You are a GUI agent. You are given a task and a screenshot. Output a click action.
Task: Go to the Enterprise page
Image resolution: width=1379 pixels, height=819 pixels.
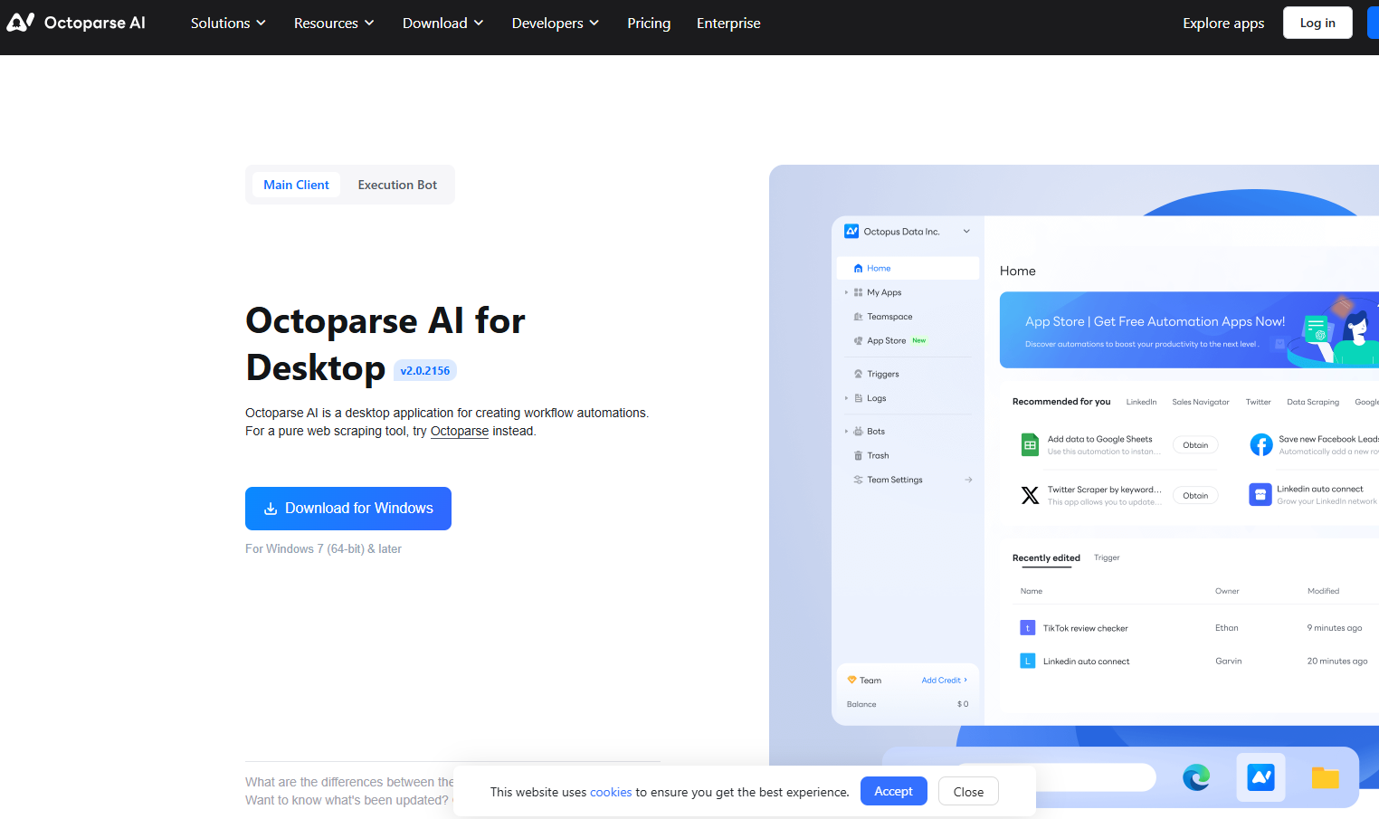(x=728, y=23)
